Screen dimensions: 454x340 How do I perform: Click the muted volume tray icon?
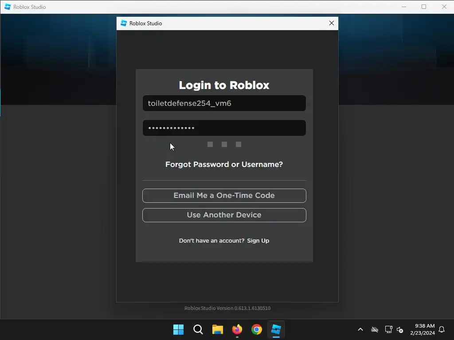(400, 329)
